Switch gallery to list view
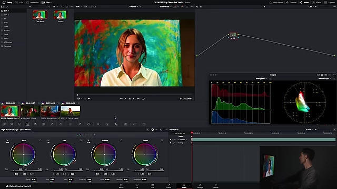This screenshot has width=337, height=189. click(x=57, y=7)
